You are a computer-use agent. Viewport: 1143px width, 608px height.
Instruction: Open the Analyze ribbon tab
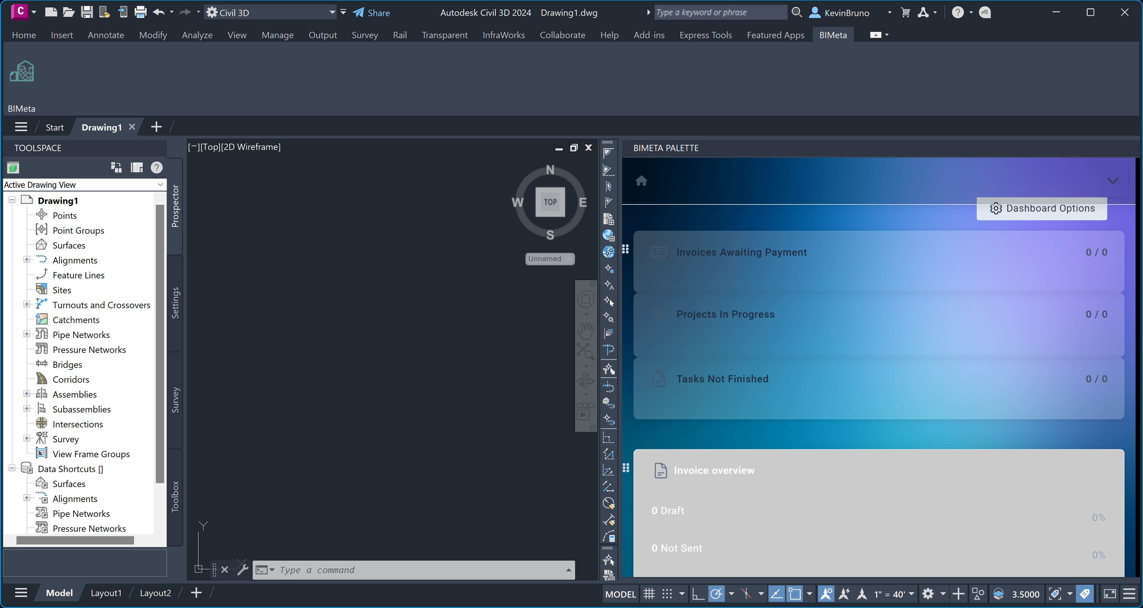pos(197,35)
